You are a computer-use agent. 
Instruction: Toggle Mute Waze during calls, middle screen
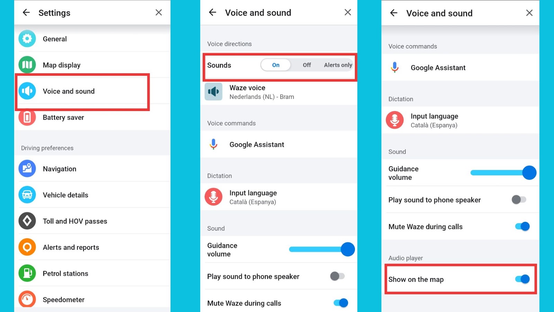341,303
